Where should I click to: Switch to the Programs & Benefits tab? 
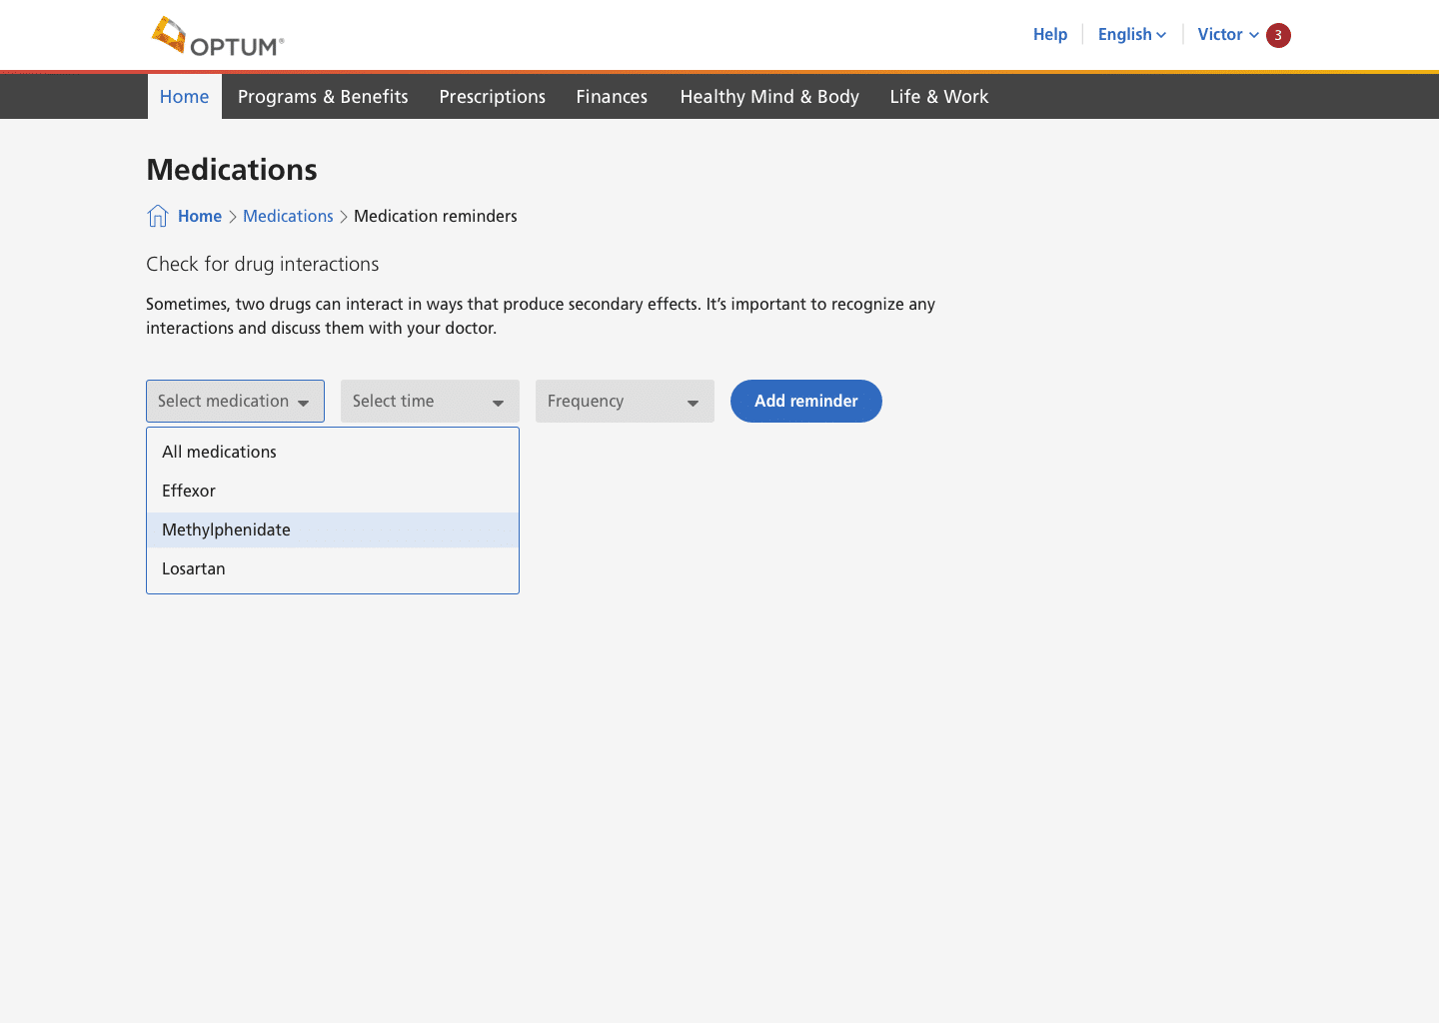pyautogui.click(x=323, y=97)
